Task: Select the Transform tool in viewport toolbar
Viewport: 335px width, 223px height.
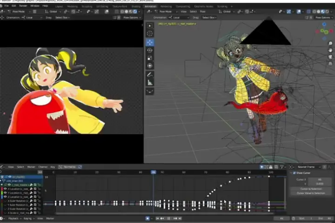Action: (x=150, y=66)
